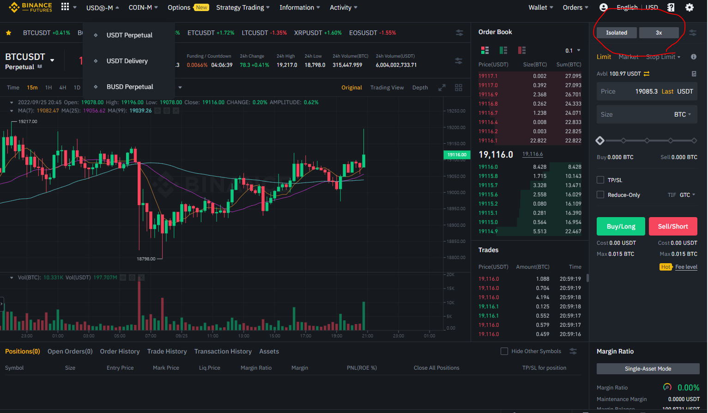The height and width of the screenshot is (413, 708).
Task: Click the order Size input field
Action: [647, 114]
